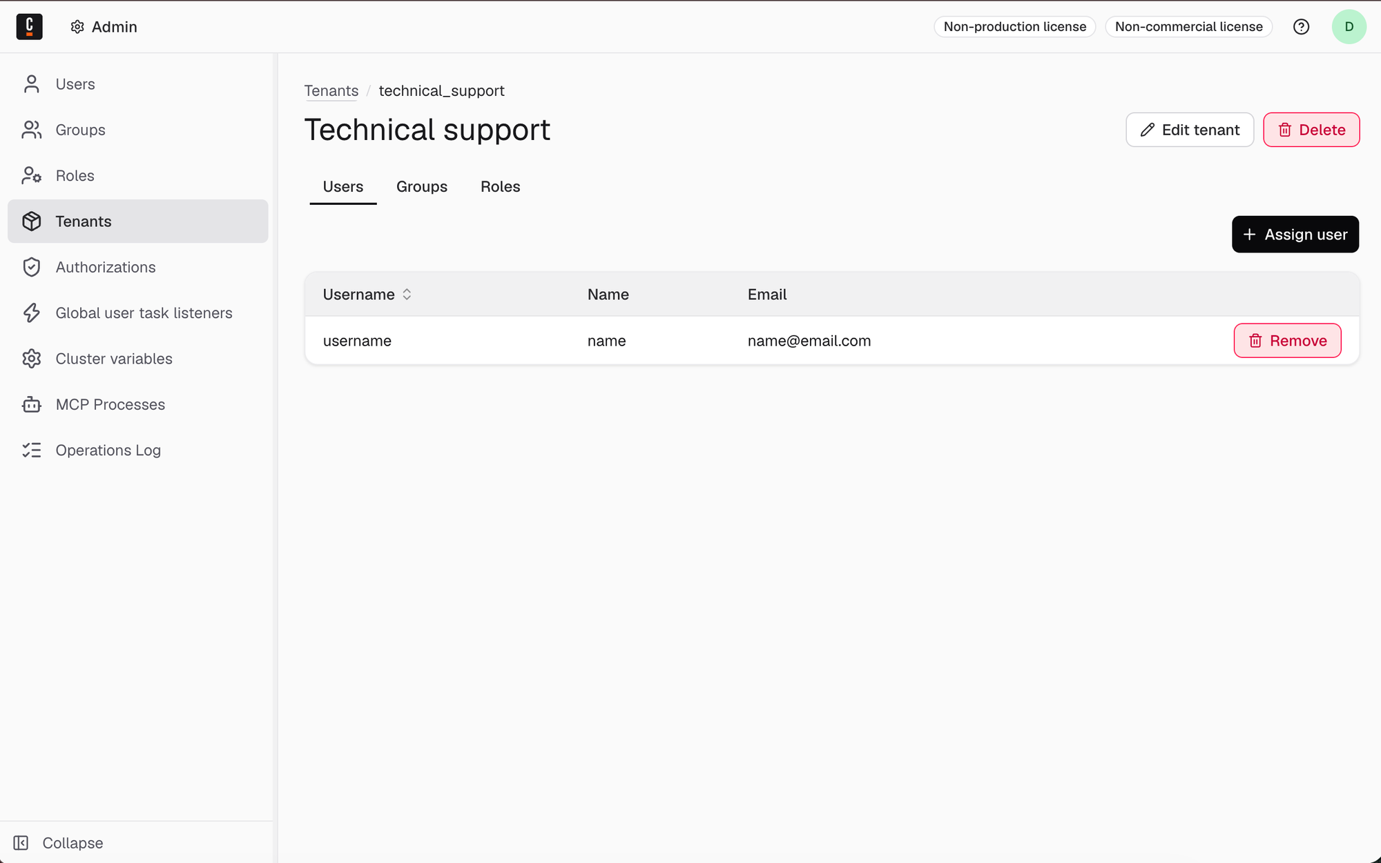Go to Operations Log in sidebar

tap(138, 450)
